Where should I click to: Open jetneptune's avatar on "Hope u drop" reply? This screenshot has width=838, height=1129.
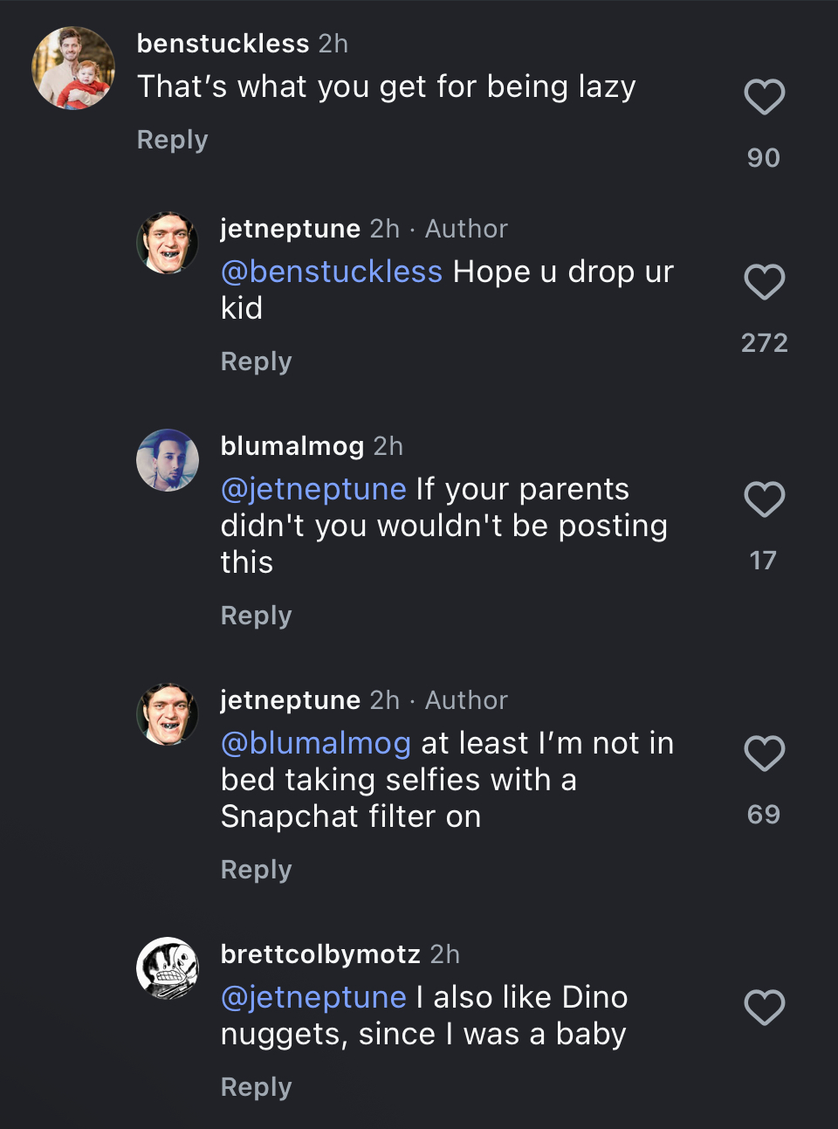pyautogui.click(x=168, y=243)
